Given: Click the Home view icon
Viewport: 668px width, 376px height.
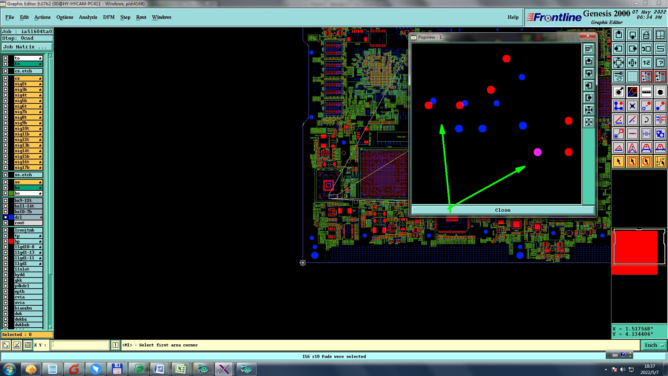Looking at the screenshot, I should coord(646,35).
